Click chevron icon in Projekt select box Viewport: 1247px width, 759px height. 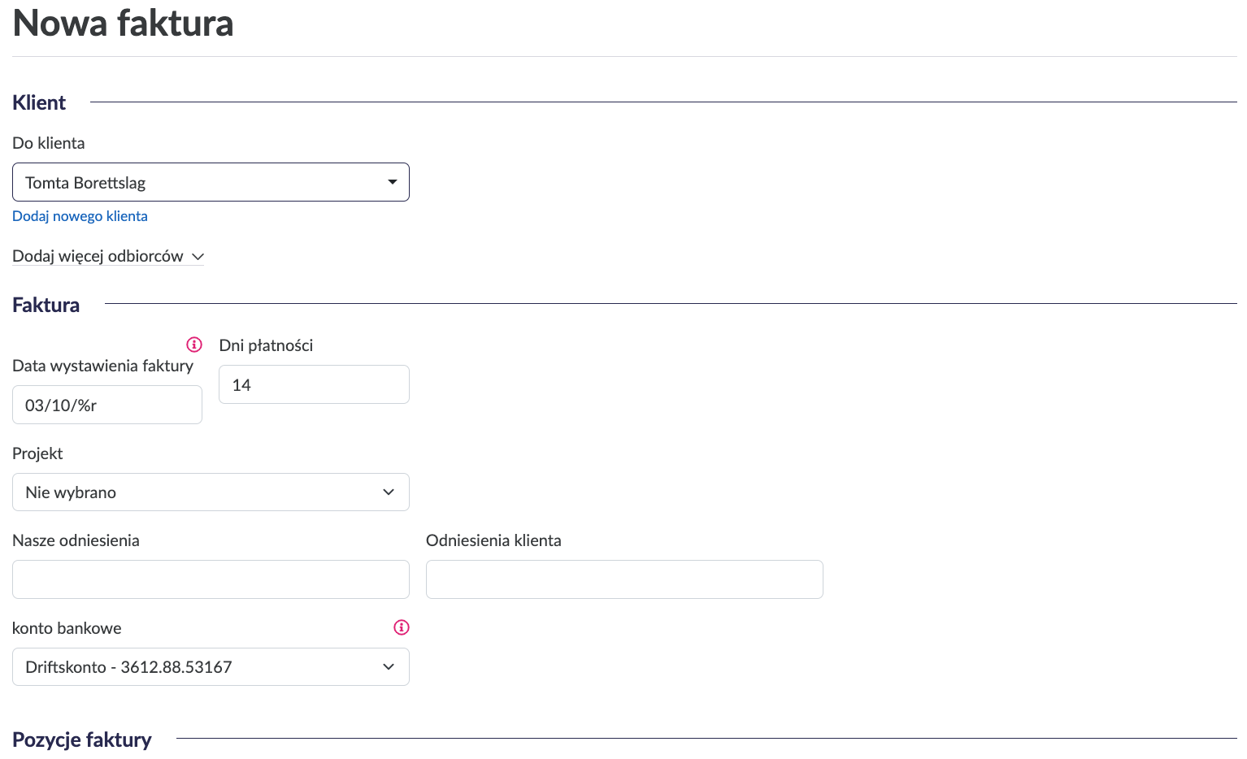[389, 492]
